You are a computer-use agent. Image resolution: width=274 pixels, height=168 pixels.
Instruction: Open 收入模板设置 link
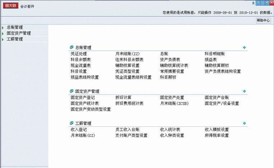point(217,129)
